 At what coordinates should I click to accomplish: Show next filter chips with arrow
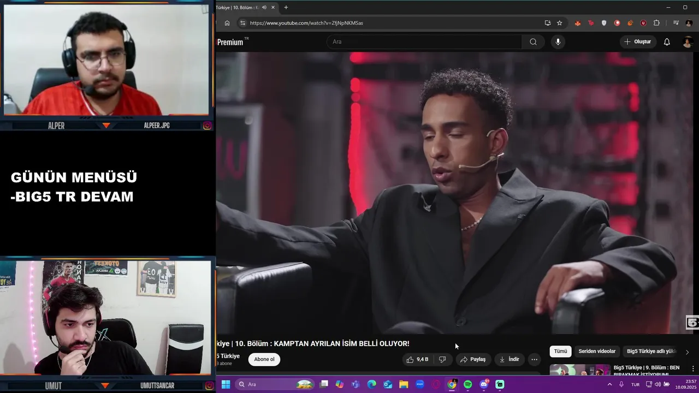pos(687,352)
